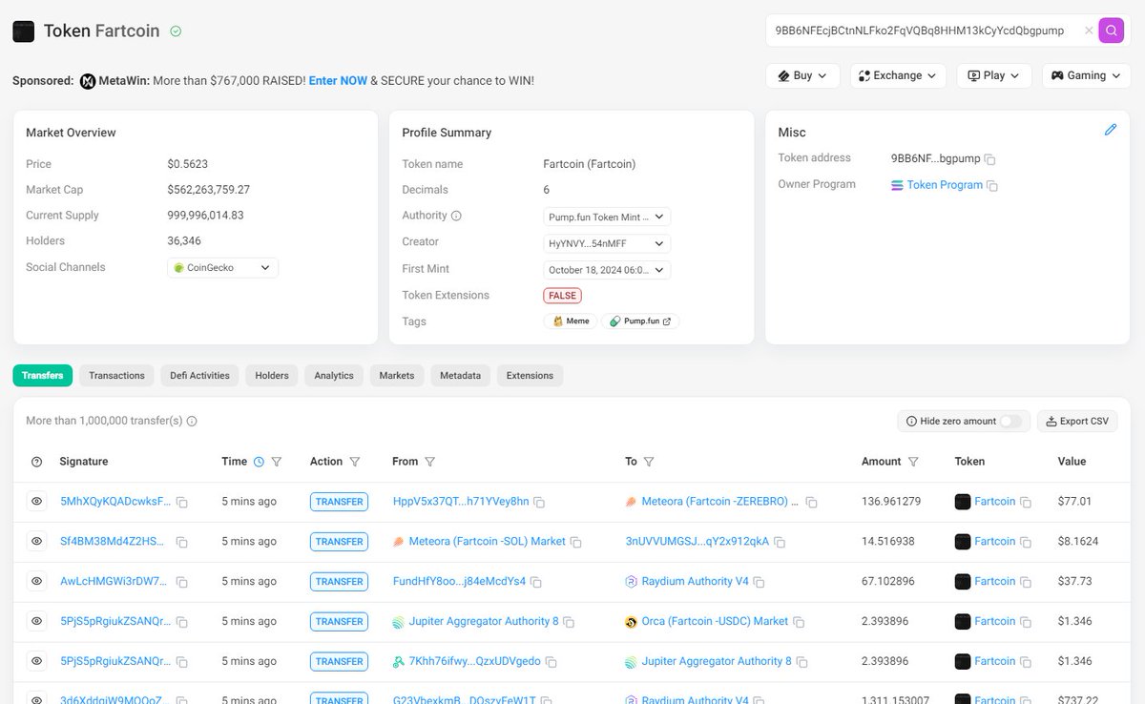Open the Time column filter
Screen dimensions: 1145x704
tap(277, 462)
